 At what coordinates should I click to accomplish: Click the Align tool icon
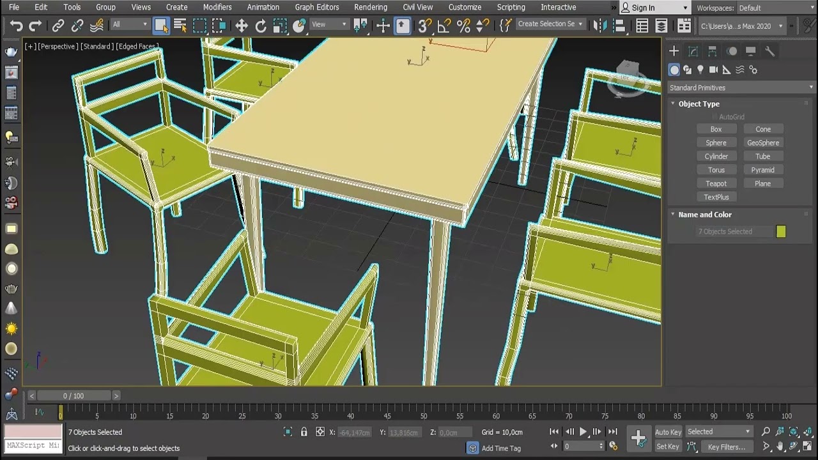(619, 26)
